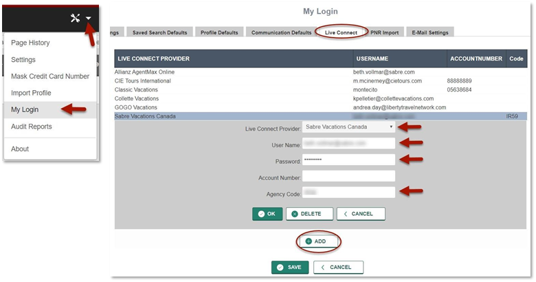Click About in the menu
The width and height of the screenshot is (536, 282).
point(20,149)
